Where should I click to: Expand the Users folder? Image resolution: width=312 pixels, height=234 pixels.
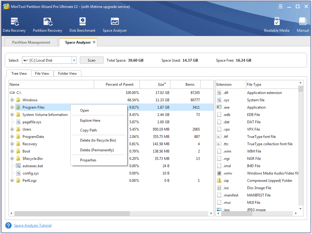click(x=12, y=129)
